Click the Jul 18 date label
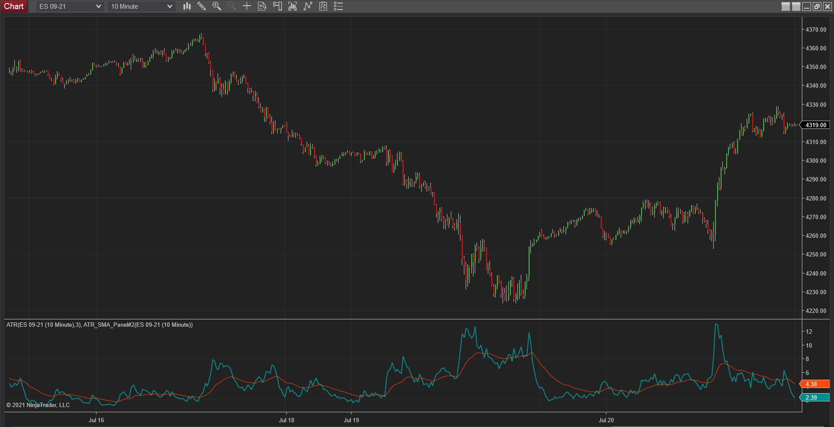 pyautogui.click(x=287, y=420)
